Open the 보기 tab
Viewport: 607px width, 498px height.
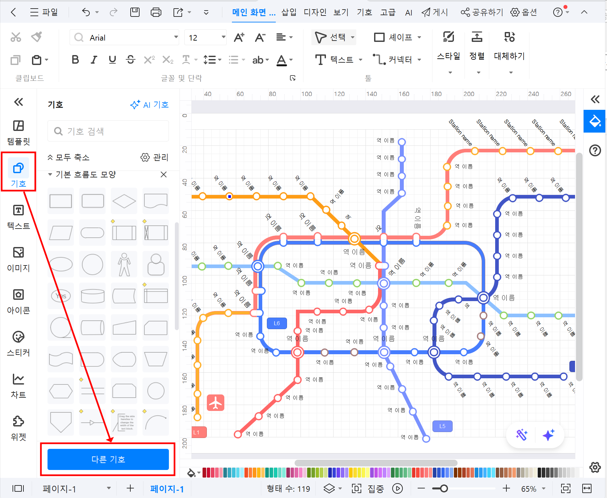[341, 13]
